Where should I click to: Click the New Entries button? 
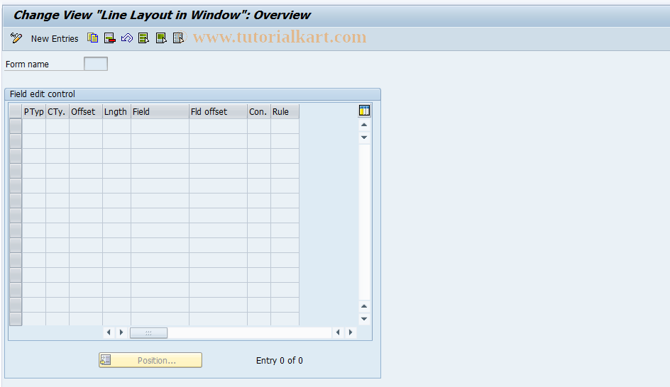54,39
